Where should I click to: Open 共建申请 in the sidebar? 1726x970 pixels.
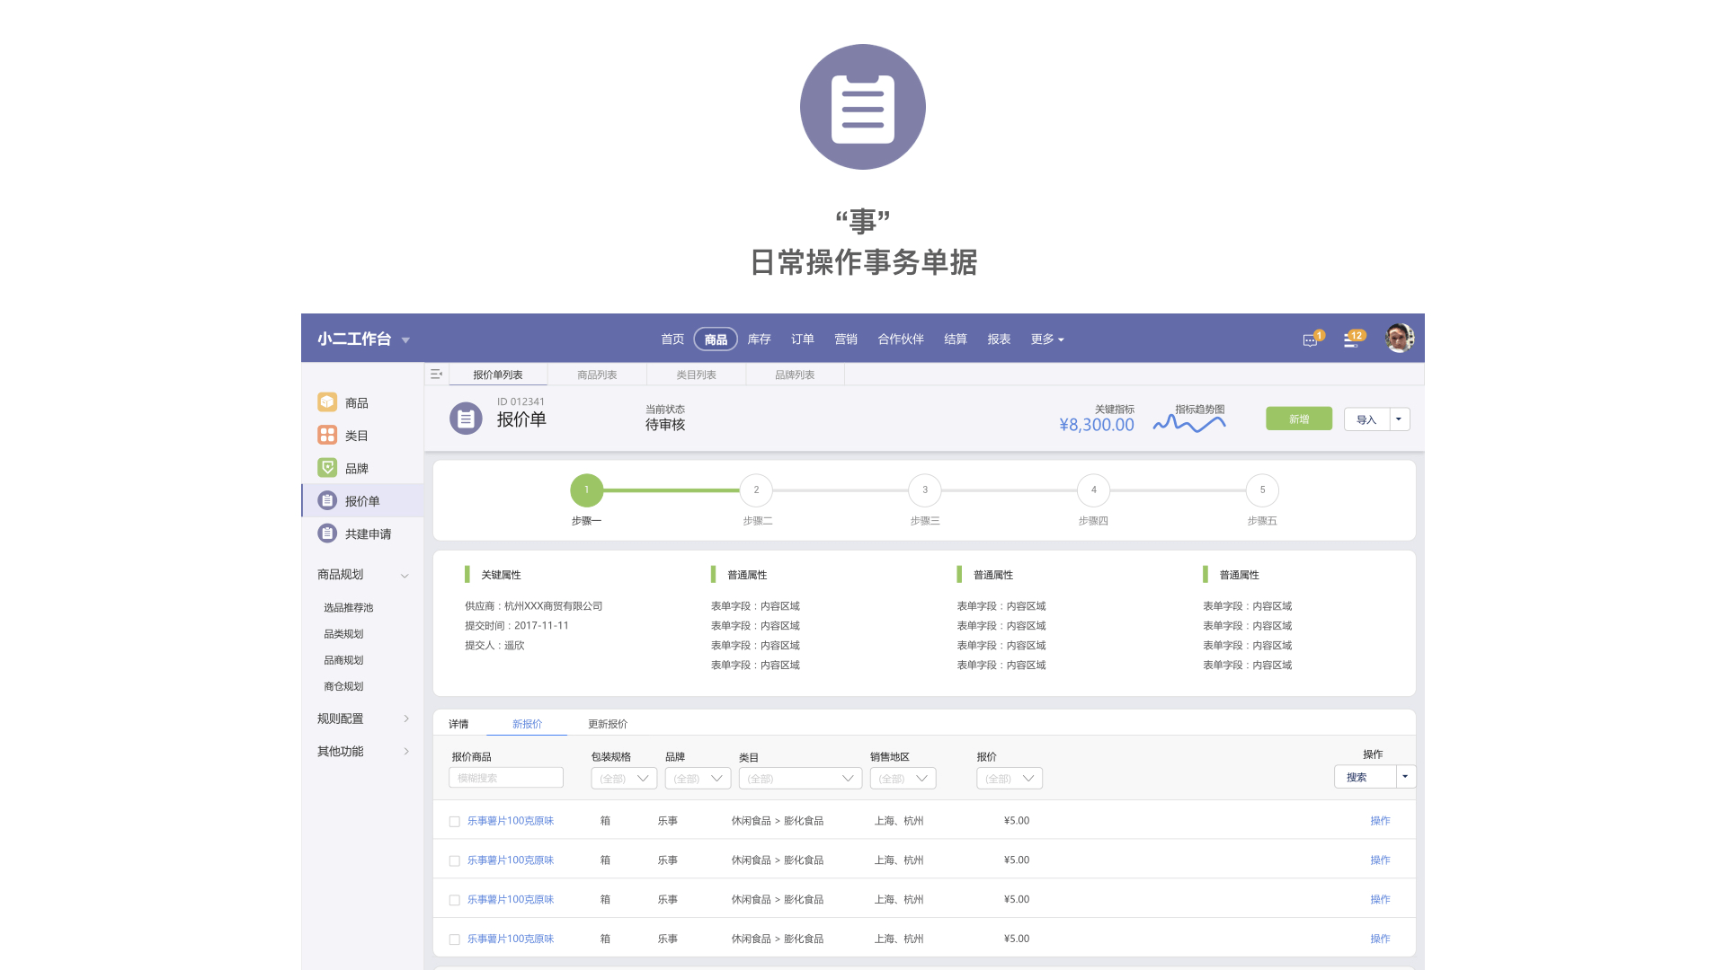coord(367,534)
